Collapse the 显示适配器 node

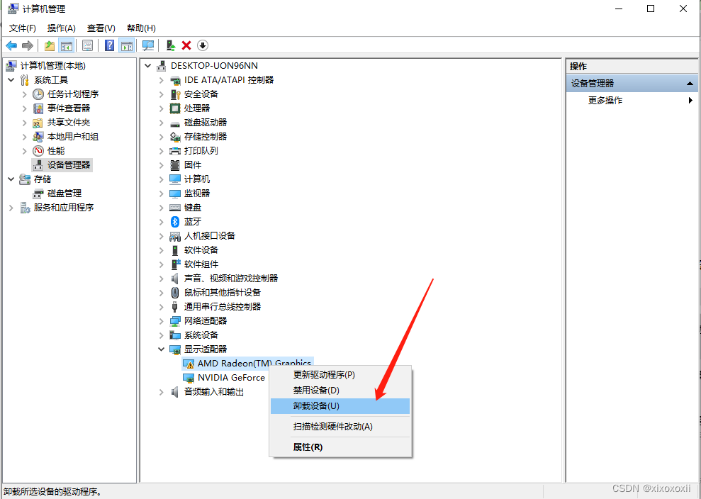click(162, 349)
